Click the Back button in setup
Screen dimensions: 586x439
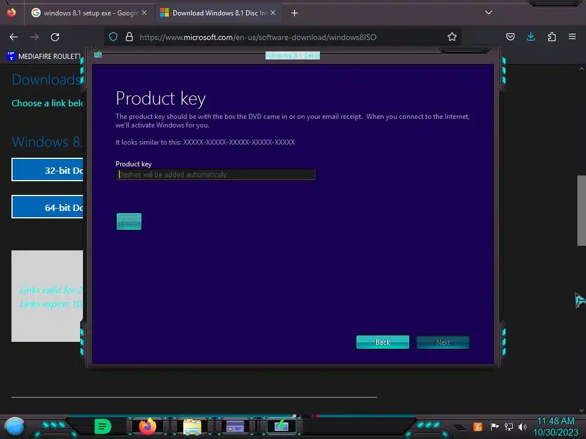pyautogui.click(x=383, y=342)
